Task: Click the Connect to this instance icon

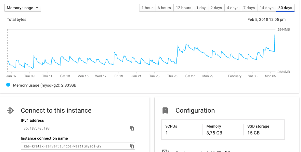Action: pos(10,110)
